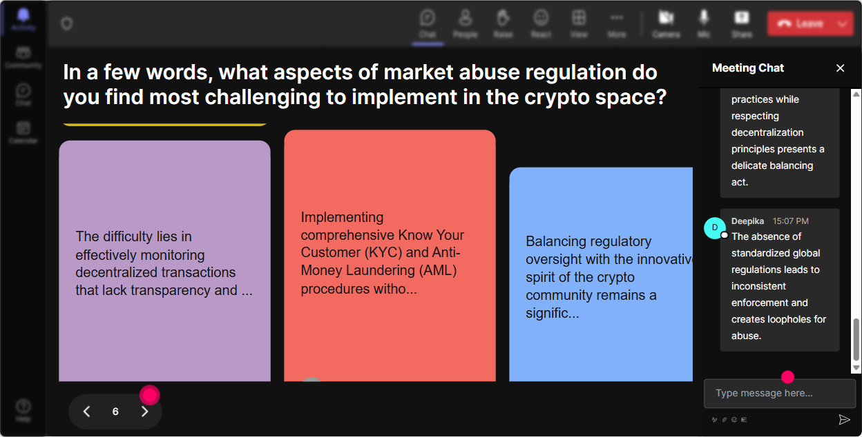Open Chat in the left sidebar
The width and height of the screenshot is (862, 437).
[23, 94]
